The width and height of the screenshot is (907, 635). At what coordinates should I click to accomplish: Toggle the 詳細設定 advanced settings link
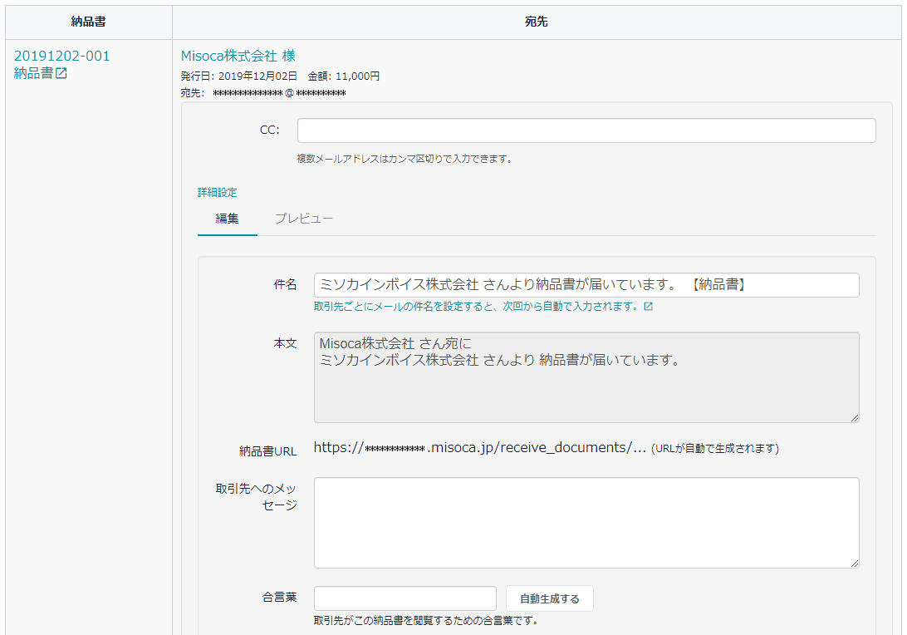click(x=218, y=192)
